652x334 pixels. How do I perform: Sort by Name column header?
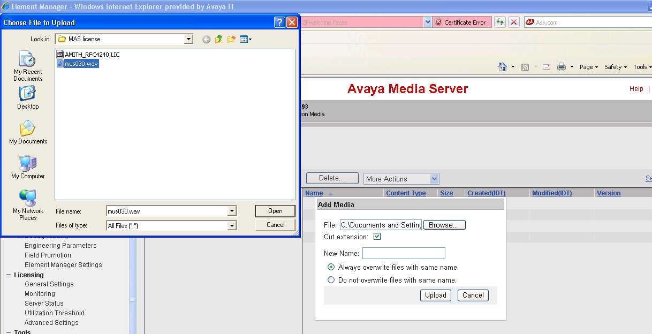[314, 193]
